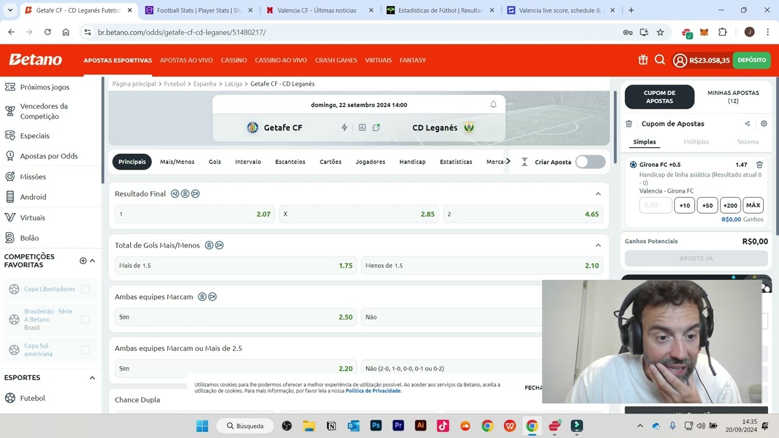Check the Copa Sul-americana checkbox
This screenshot has width=779, height=438.
pos(85,350)
